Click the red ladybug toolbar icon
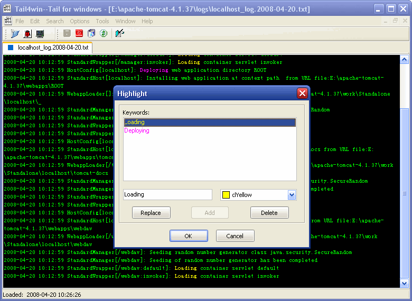 pos(27,34)
